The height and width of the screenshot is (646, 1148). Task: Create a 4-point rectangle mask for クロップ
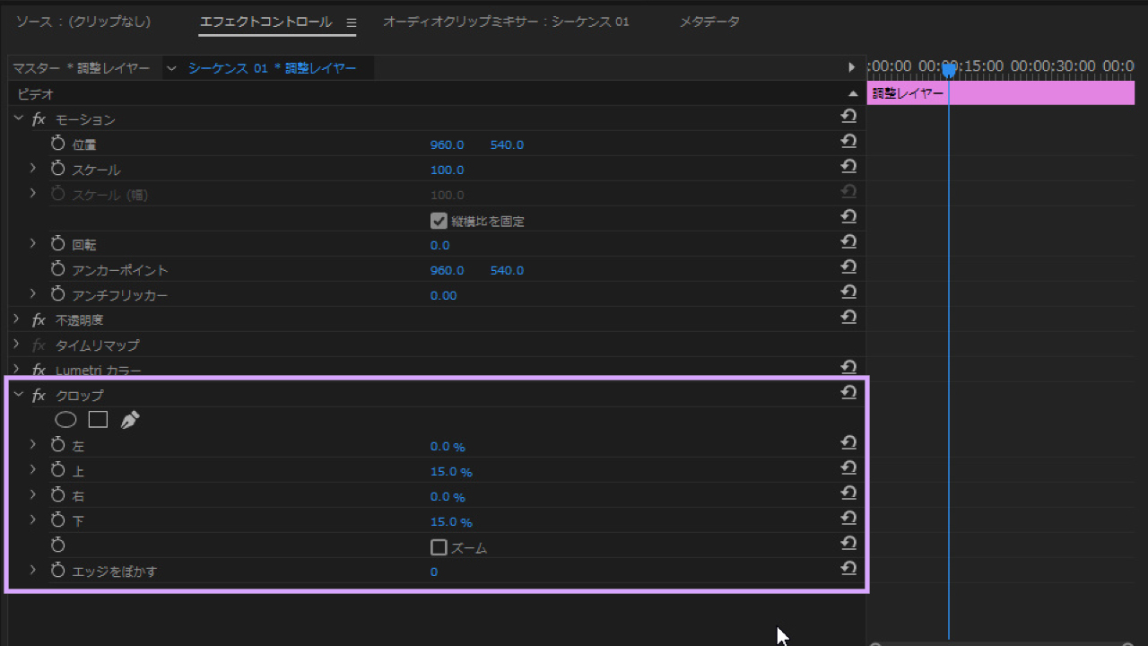pos(98,420)
